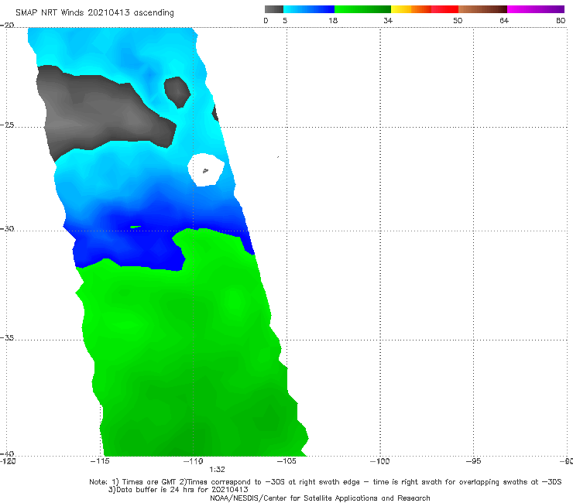Click the '-25' latitude axis label

(7, 125)
